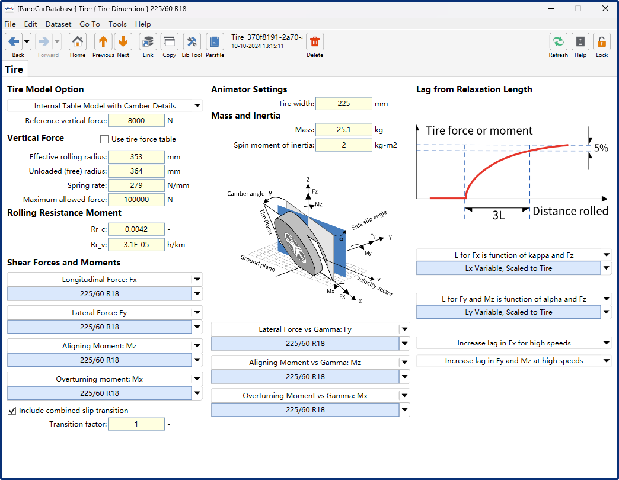Open the Parsfile icon

click(x=215, y=42)
